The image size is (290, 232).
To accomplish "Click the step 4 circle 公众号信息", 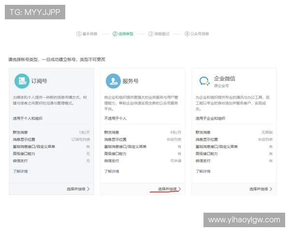I will [187, 34].
